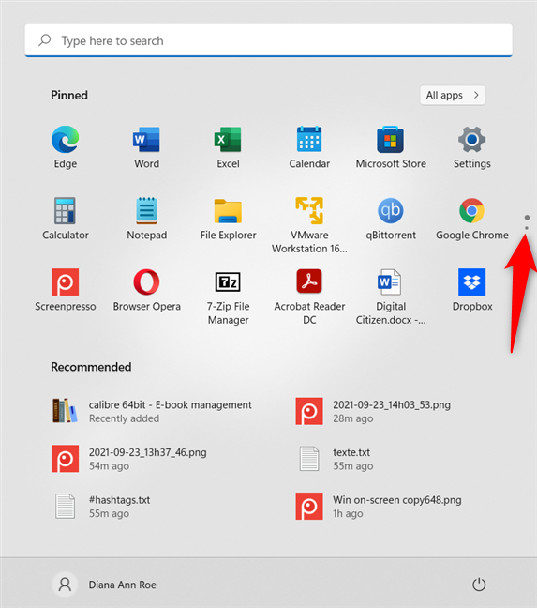
Task: Open Edge from pinned apps
Action: pos(65,147)
